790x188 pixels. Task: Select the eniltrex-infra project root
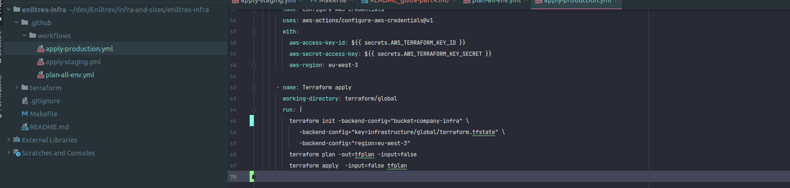pos(44,9)
